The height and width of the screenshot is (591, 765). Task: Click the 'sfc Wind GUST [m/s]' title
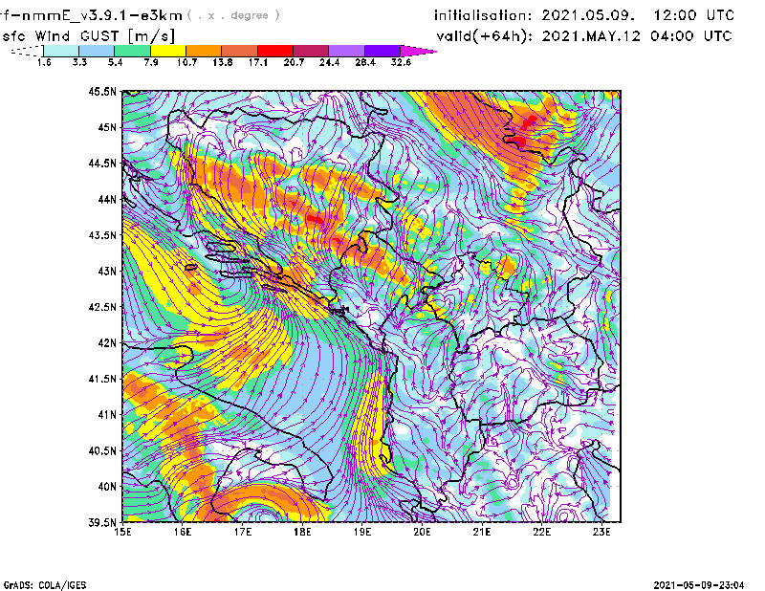88,36
